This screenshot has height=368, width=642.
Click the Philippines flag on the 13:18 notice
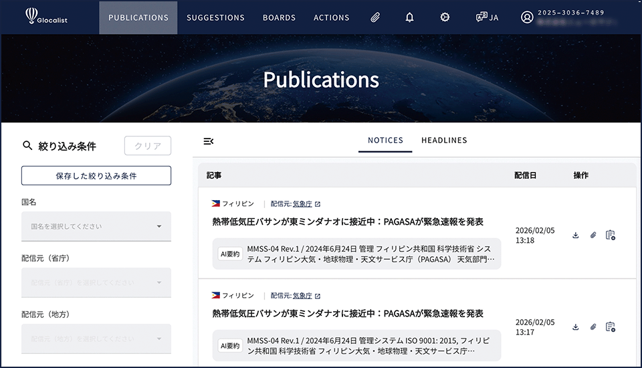(x=216, y=203)
